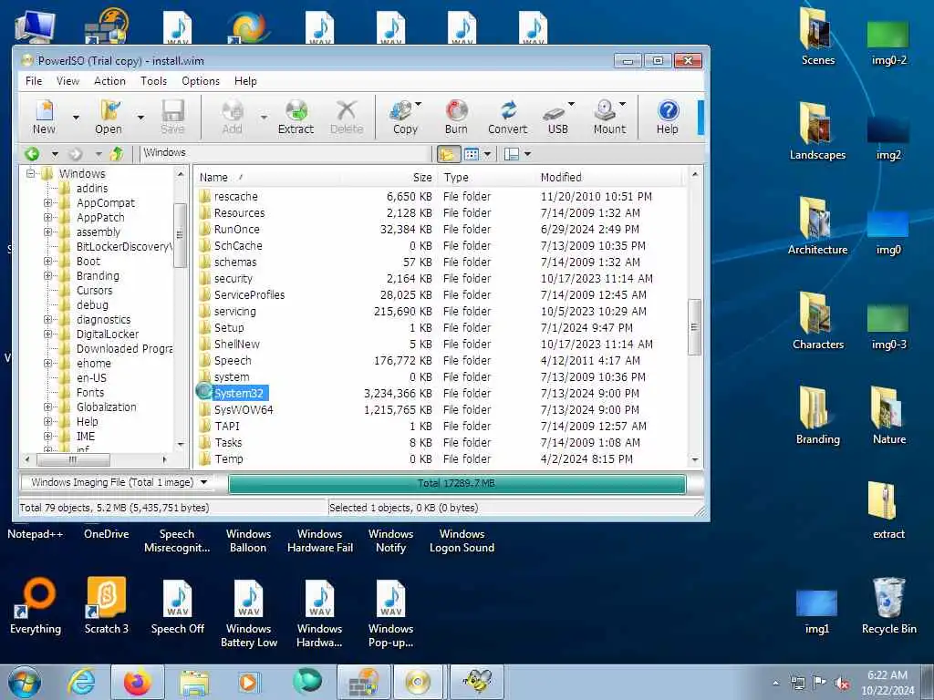Viewport: 934px width, 700px height.
Task: Select the servicing folder row
Action: pyautogui.click(x=441, y=312)
